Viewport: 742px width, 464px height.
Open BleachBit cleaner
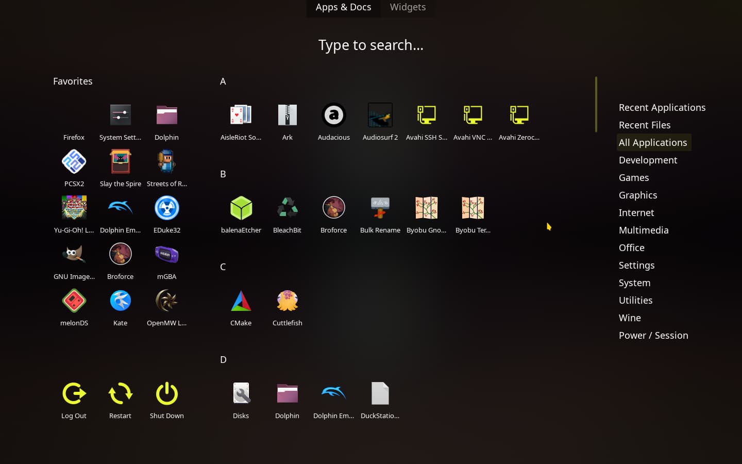pos(287,215)
